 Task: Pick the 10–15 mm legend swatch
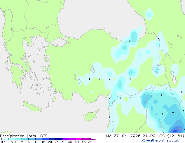pyautogui.click(x=39, y=139)
